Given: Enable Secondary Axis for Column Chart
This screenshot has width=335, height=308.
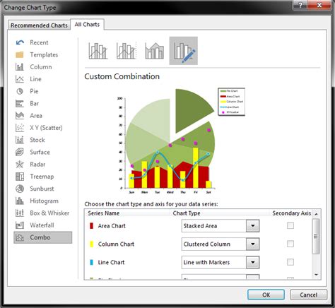Looking at the screenshot, I should click(x=290, y=244).
